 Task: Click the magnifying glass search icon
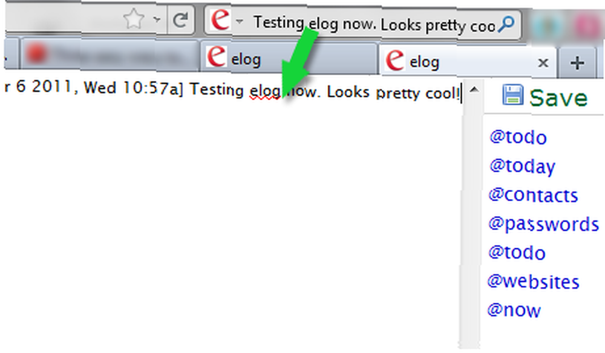click(506, 24)
